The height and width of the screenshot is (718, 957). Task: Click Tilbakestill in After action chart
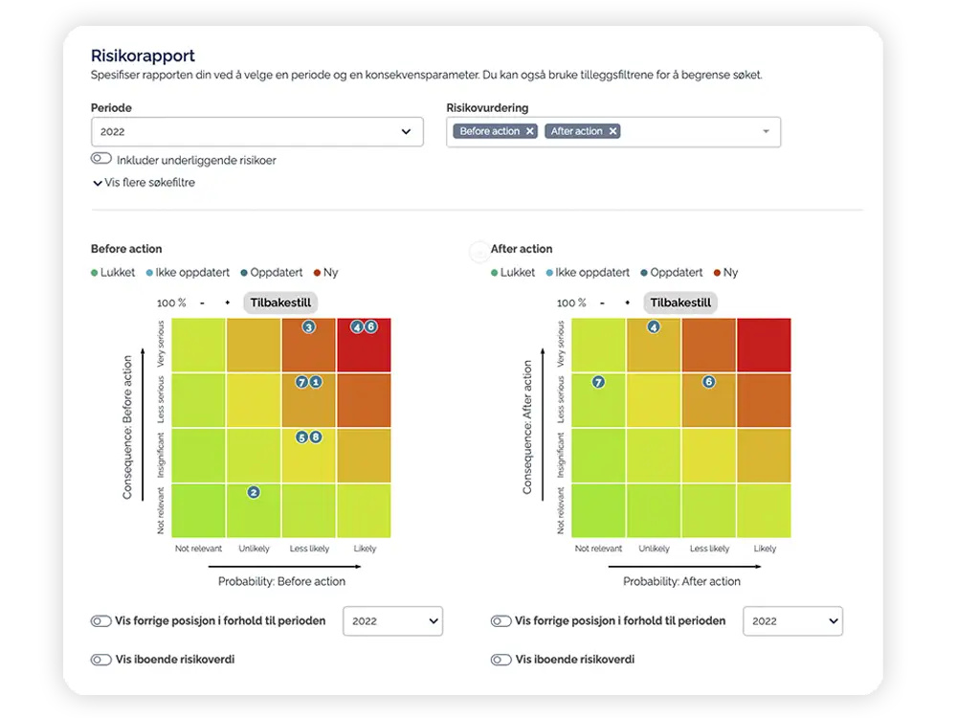(680, 303)
